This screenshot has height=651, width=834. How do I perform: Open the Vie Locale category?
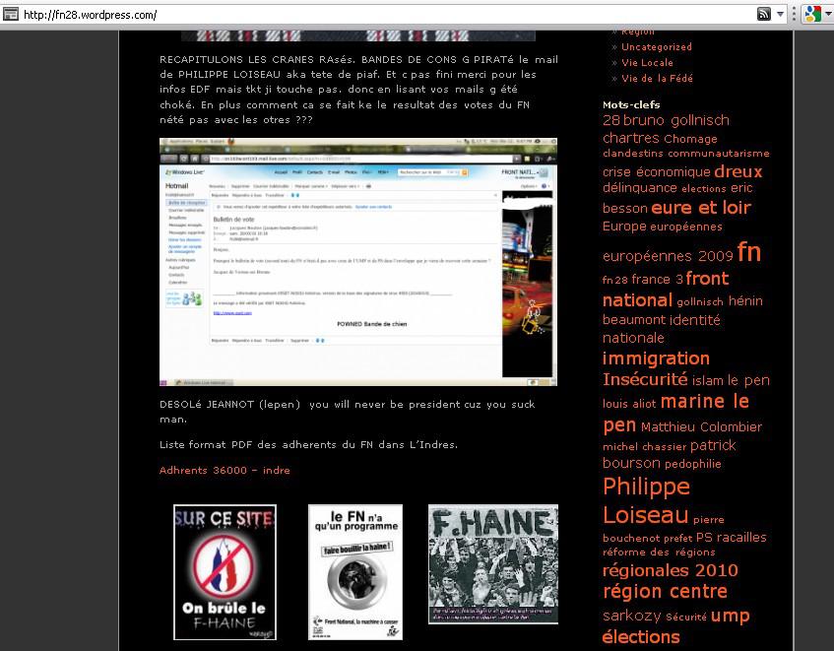click(x=647, y=62)
